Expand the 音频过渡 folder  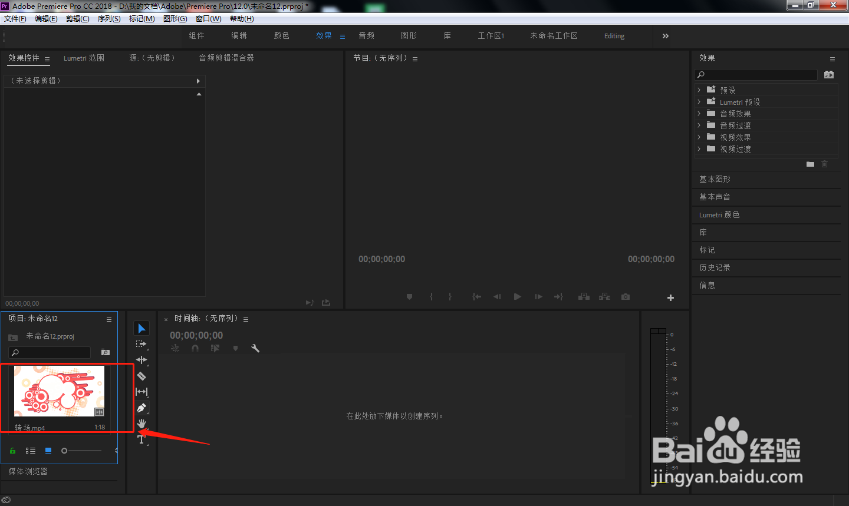coord(699,125)
